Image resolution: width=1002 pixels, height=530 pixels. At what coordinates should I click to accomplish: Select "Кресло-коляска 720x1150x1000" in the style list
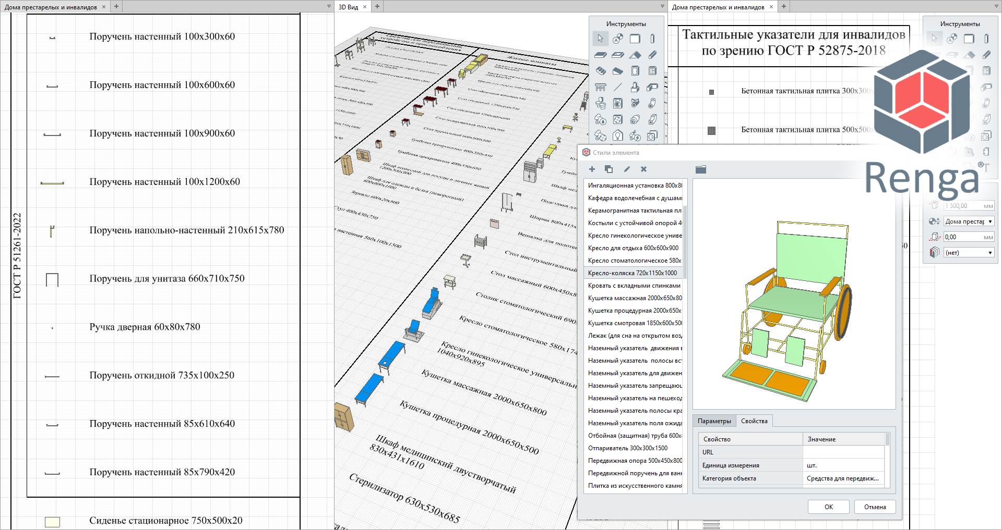tap(633, 273)
